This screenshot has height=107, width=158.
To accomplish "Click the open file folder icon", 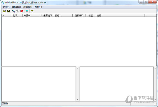I will pyautogui.click(x=4, y=11).
